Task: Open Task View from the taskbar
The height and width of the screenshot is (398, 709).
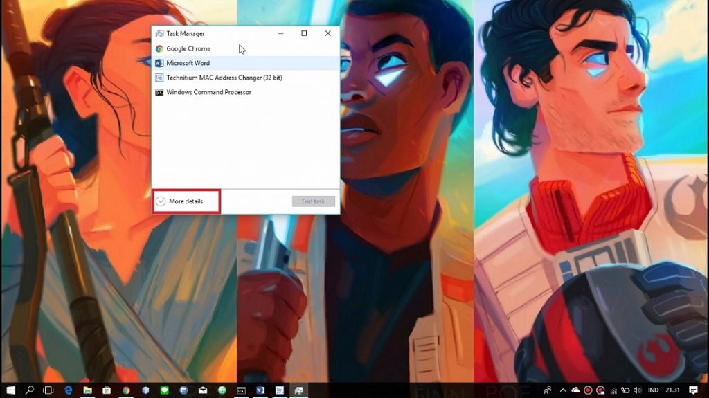Action: point(48,390)
